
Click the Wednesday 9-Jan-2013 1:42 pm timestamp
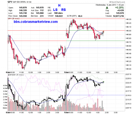tap(110, 5)
